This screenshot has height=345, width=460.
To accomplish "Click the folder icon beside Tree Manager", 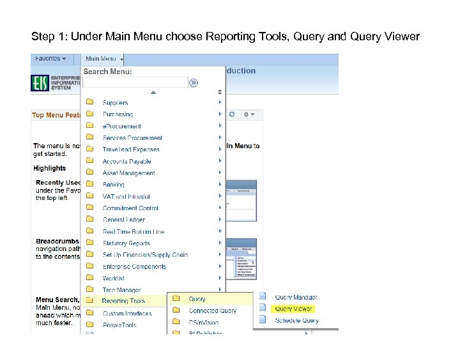I will pos(90,289).
